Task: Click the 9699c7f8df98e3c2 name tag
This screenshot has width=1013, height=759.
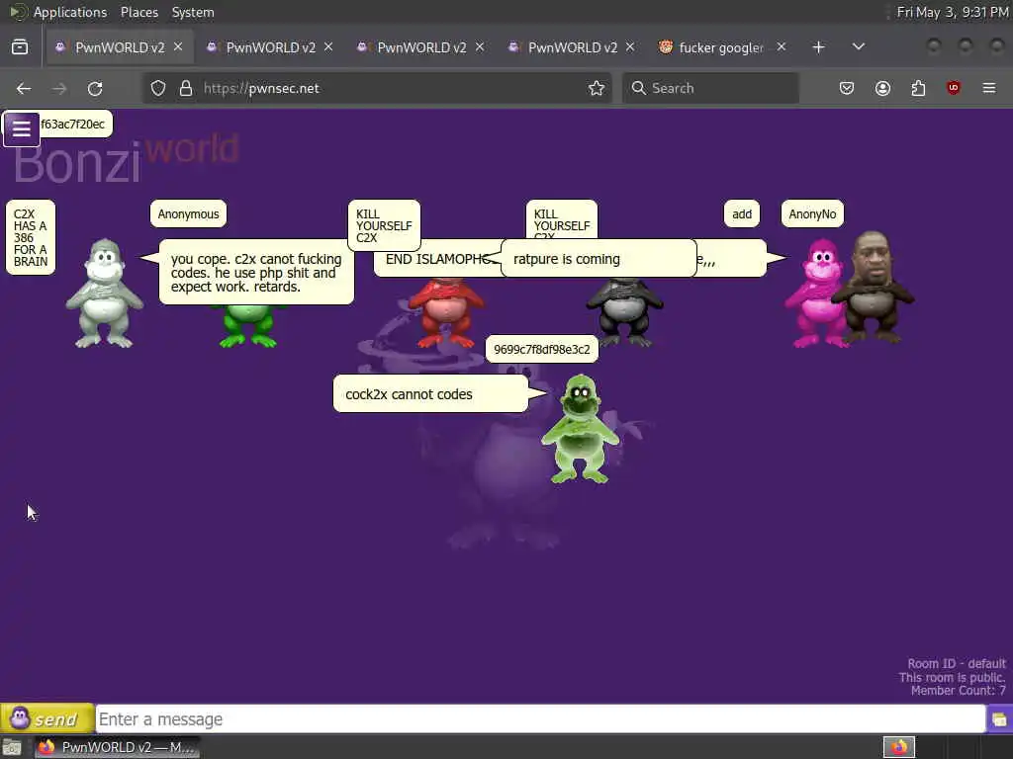Action: pos(541,349)
